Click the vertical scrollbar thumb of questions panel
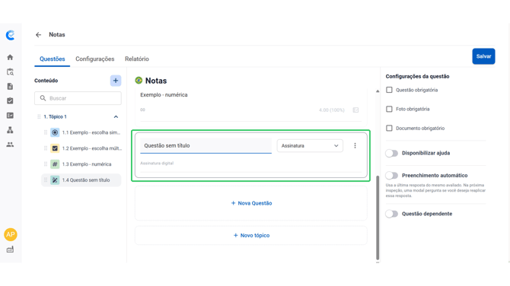510x286 pixels. coord(378,218)
